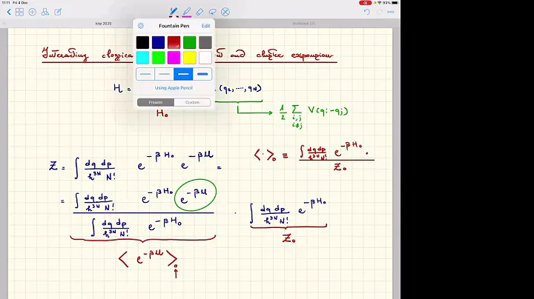The image size is (534, 299).
Task: Select the eraser tool
Action: click(200, 13)
